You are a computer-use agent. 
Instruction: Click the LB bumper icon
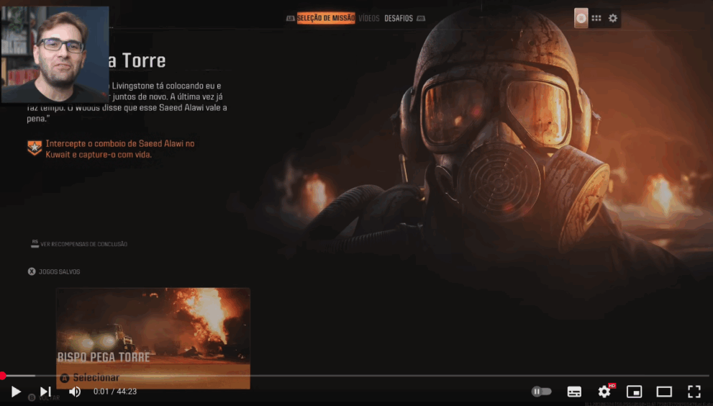coord(290,19)
